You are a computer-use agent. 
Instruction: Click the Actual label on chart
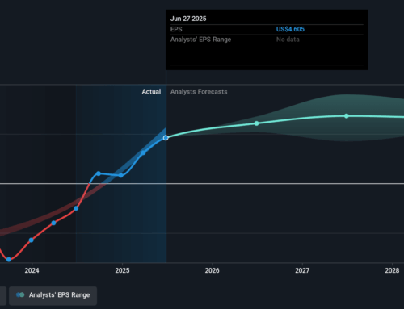click(151, 92)
